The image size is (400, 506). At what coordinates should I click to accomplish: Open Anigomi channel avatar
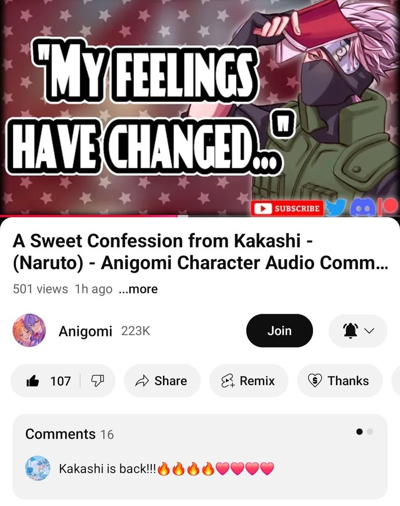29,330
